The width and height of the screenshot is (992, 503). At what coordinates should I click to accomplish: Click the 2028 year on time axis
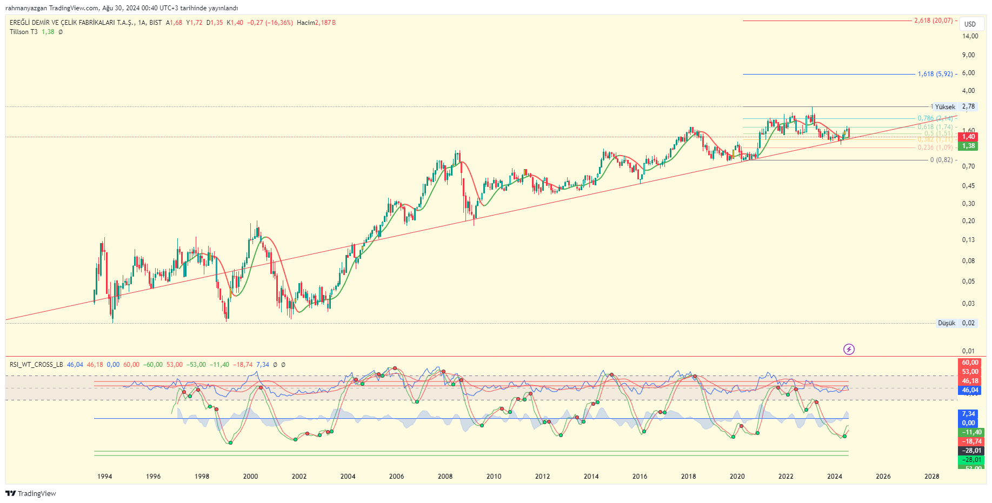coord(931,477)
